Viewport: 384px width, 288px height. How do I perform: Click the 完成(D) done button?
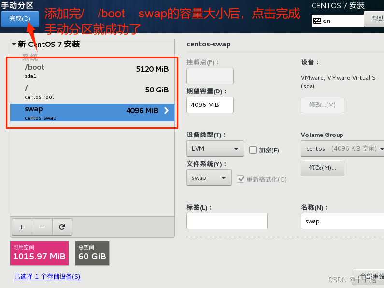[20, 19]
